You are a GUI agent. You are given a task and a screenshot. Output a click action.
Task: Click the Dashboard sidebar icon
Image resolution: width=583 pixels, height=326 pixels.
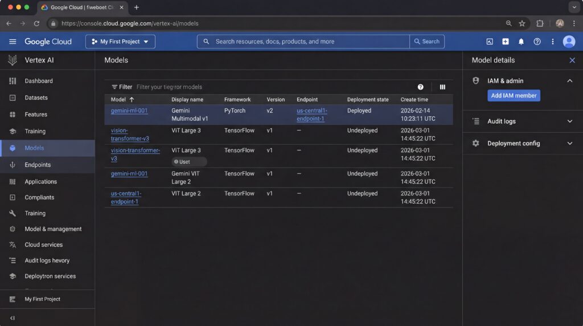tap(13, 81)
